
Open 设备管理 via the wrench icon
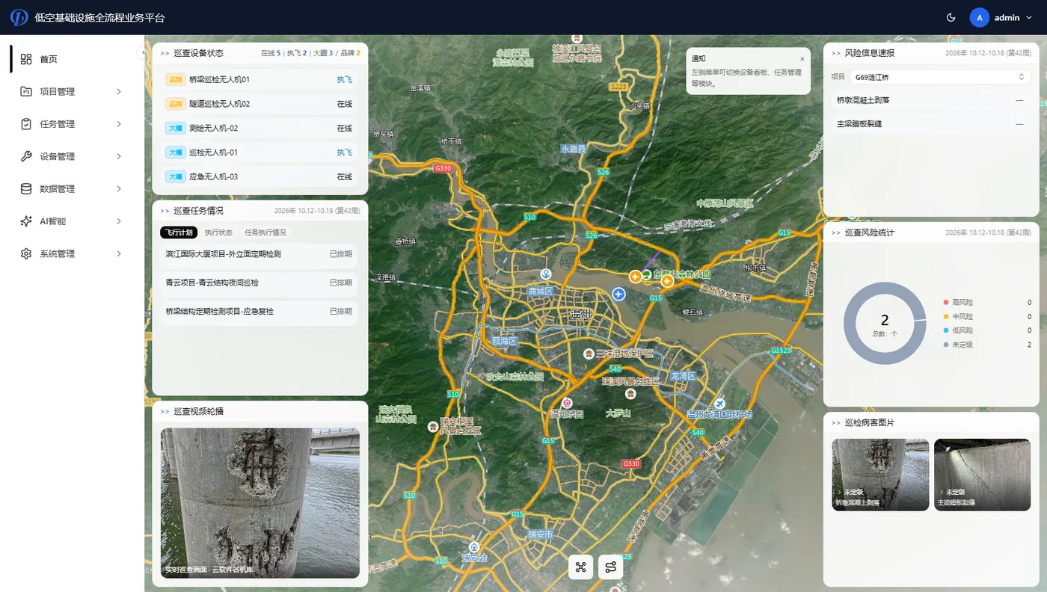pos(26,156)
